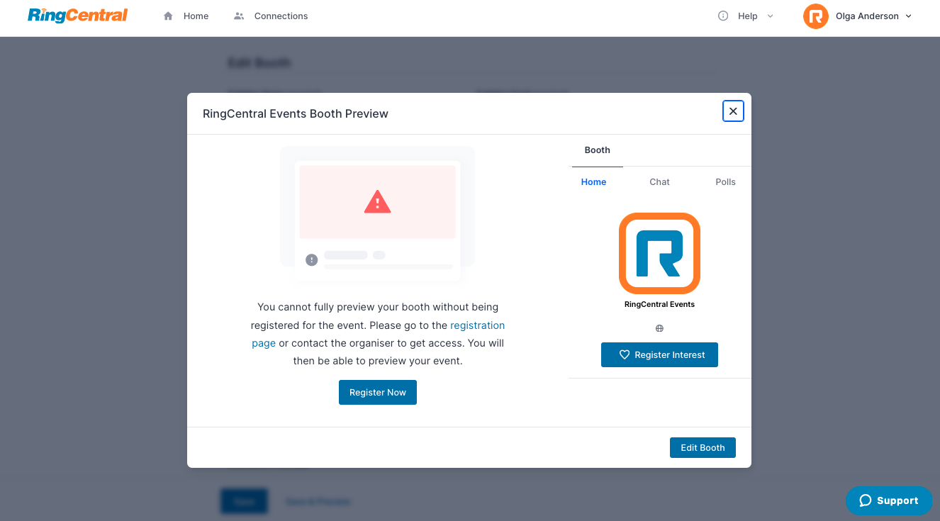Click the Connections people icon

(x=239, y=16)
